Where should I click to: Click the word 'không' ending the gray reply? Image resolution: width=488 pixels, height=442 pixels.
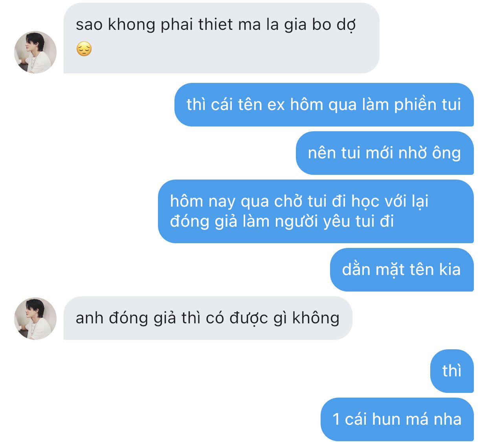[316, 318]
